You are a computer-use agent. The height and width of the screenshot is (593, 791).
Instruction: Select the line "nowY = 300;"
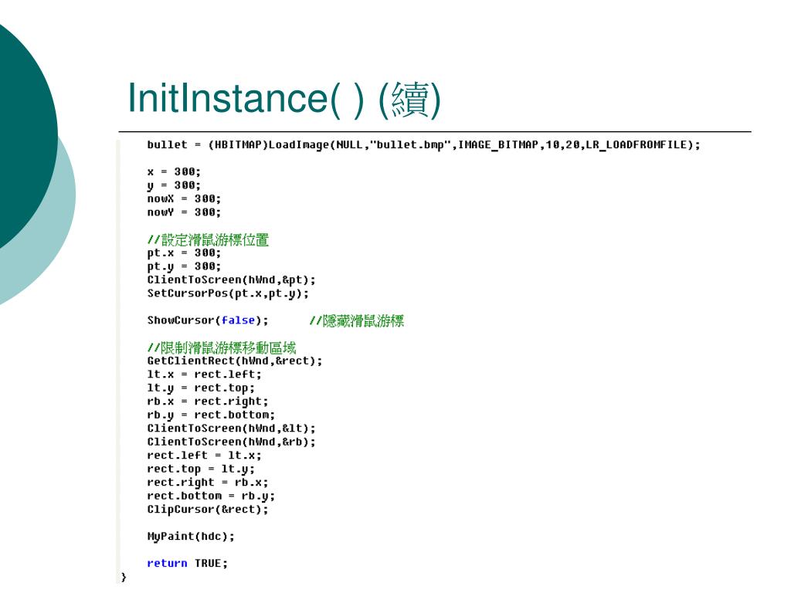pyautogui.click(x=184, y=212)
